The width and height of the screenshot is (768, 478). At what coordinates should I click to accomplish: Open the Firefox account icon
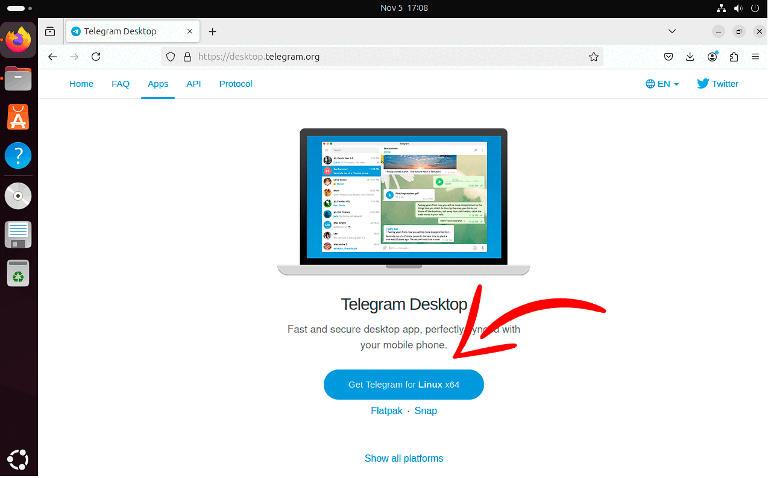point(713,57)
